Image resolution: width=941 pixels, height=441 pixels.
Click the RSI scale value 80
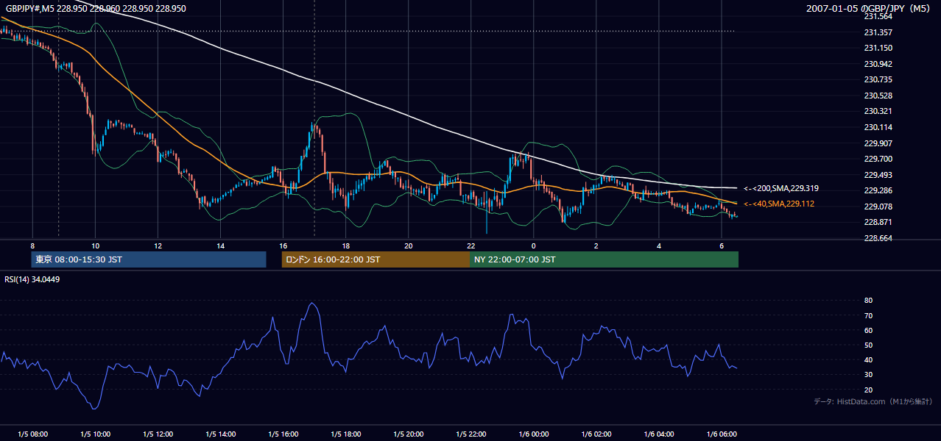tap(868, 301)
